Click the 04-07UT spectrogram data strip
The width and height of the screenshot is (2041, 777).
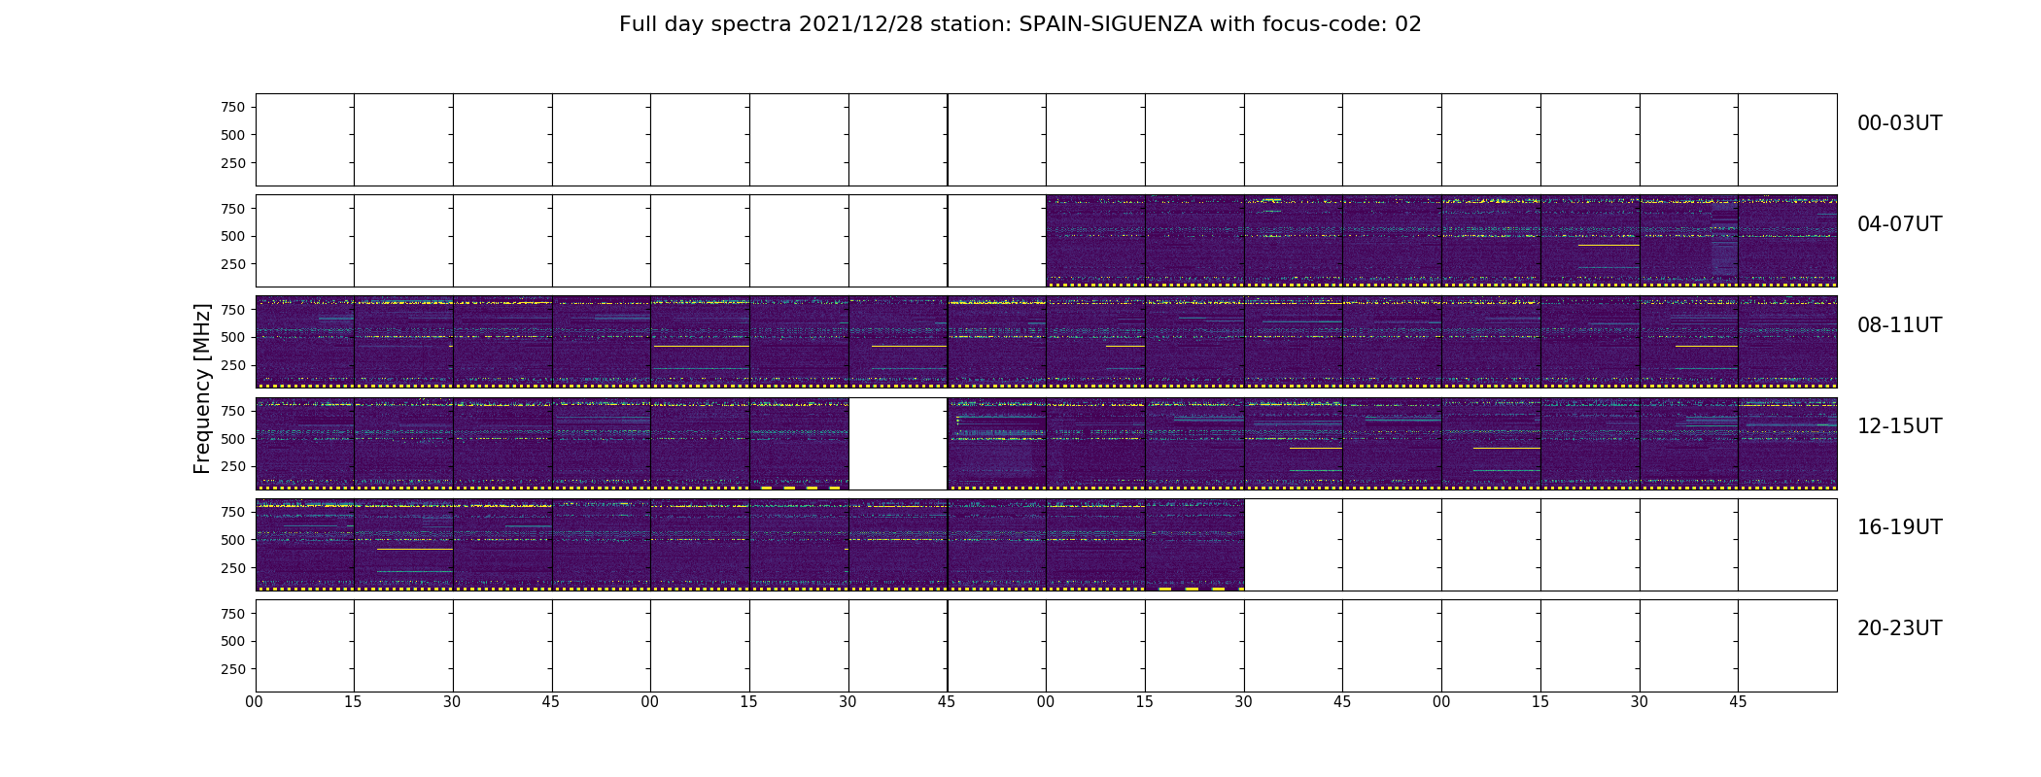pos(1441,241)
